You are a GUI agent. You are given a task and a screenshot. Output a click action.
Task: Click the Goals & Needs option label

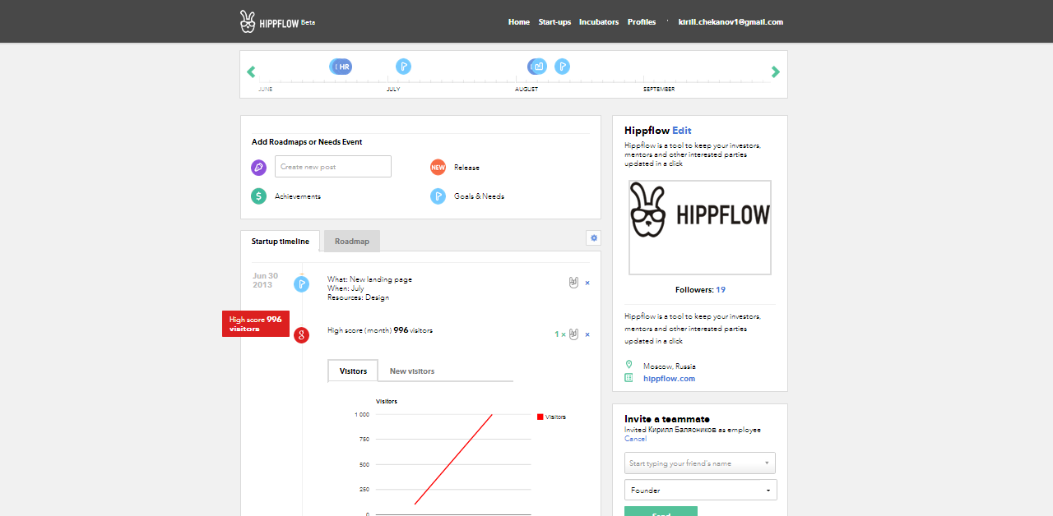(479, 197)
